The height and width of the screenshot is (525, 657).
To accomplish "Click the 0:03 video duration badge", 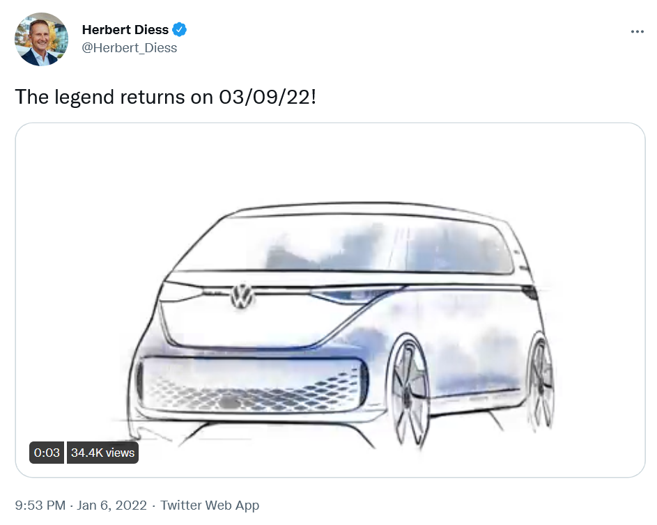I will tap(47, 453).
